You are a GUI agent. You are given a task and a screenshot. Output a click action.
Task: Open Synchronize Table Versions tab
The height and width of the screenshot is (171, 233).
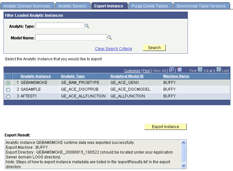click(x=201, y=6)
